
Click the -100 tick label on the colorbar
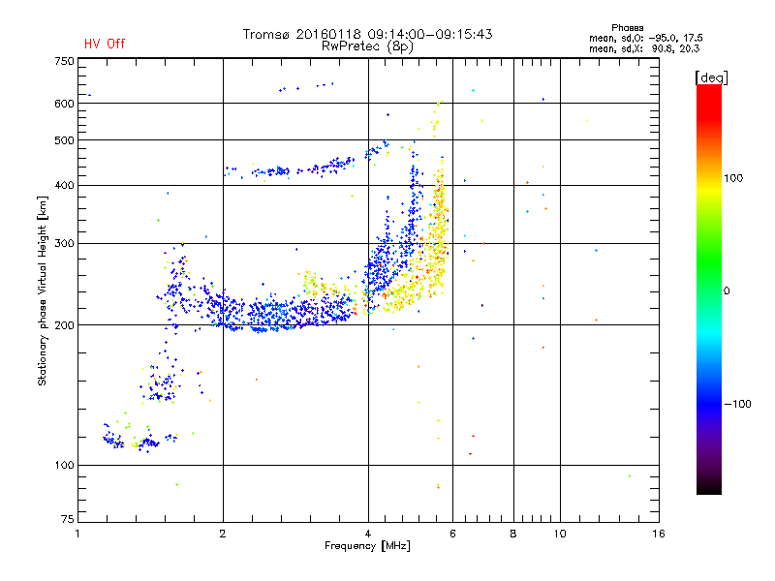pos(737,404)
